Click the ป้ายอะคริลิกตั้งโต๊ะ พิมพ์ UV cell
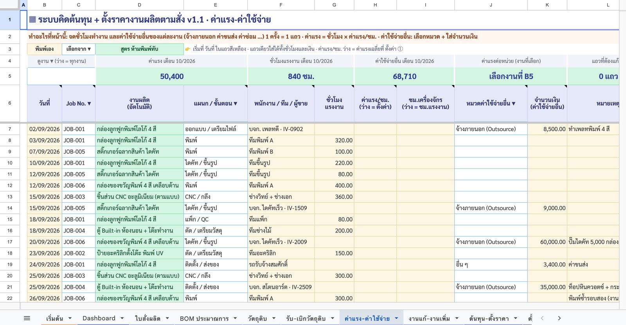The width and height of the screenshot is (626, 325). coord(140,253)
